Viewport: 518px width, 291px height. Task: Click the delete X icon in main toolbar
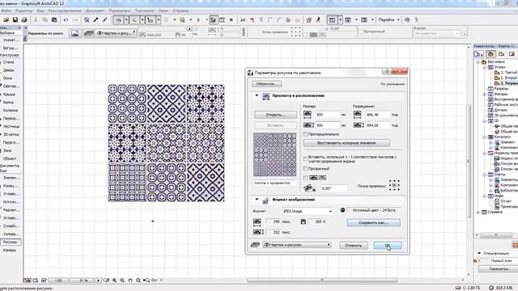(x=231, y=20)
